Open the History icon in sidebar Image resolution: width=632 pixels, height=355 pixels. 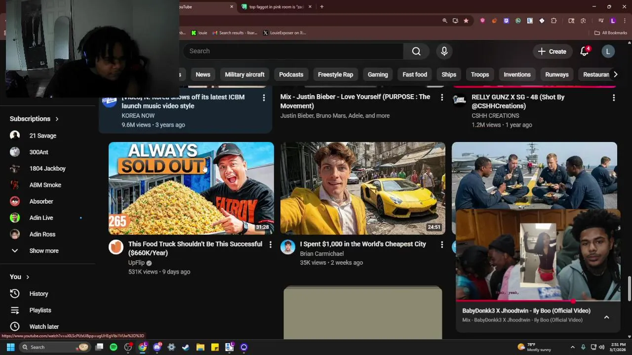pyautogui.click(x=15, y=293)
